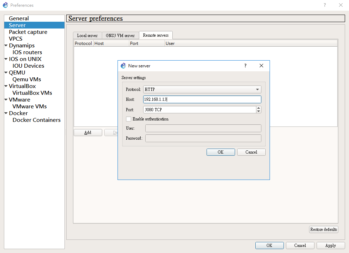
Task: Collapse the IOS on UNIX tree node
Action: [x=6, y=59]
